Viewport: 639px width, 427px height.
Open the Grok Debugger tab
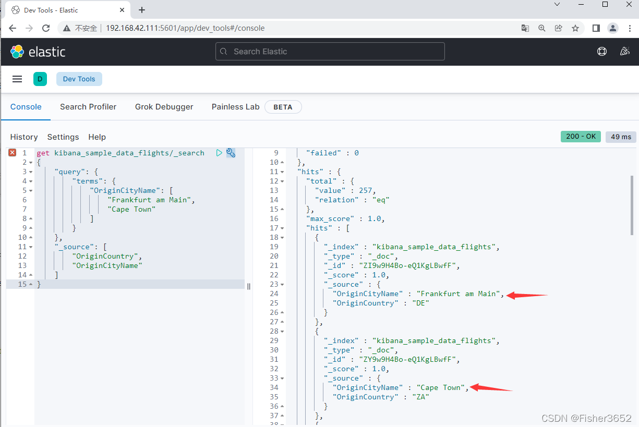click(x=164, y=107)
